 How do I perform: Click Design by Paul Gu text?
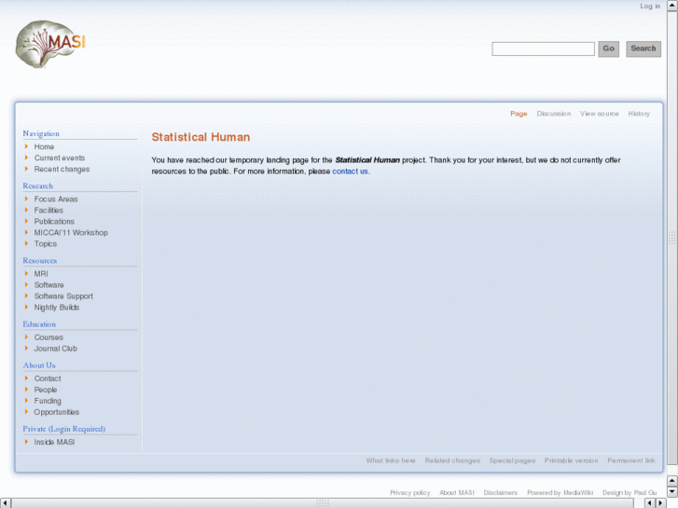(x=630, y=493)
